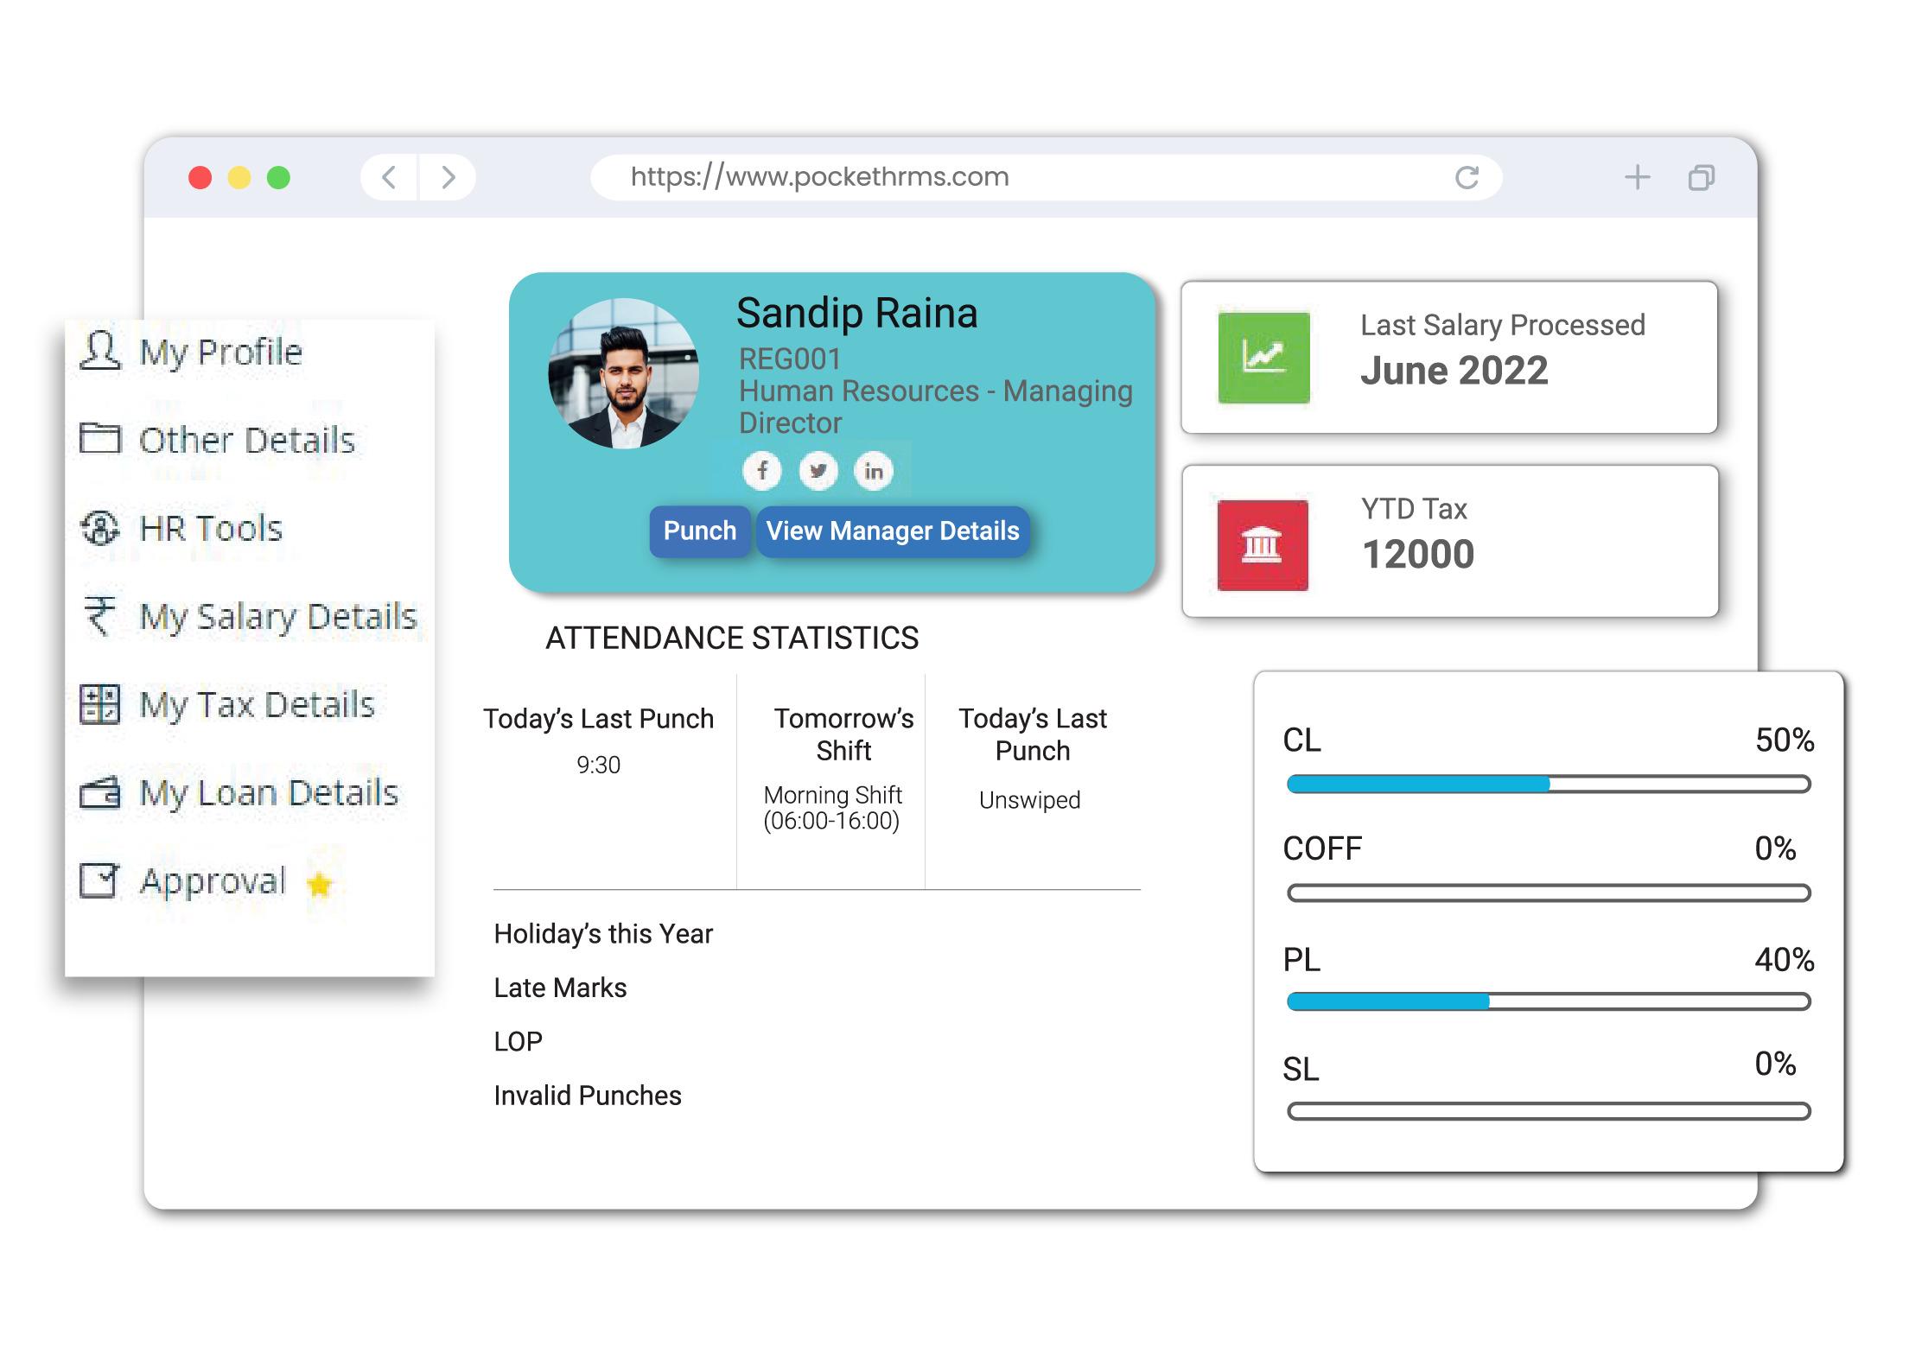The image size is (1909, 1347).
Task: Open HR Tools from the side menu
Action: pyautogui.click(x=210, y=528)
